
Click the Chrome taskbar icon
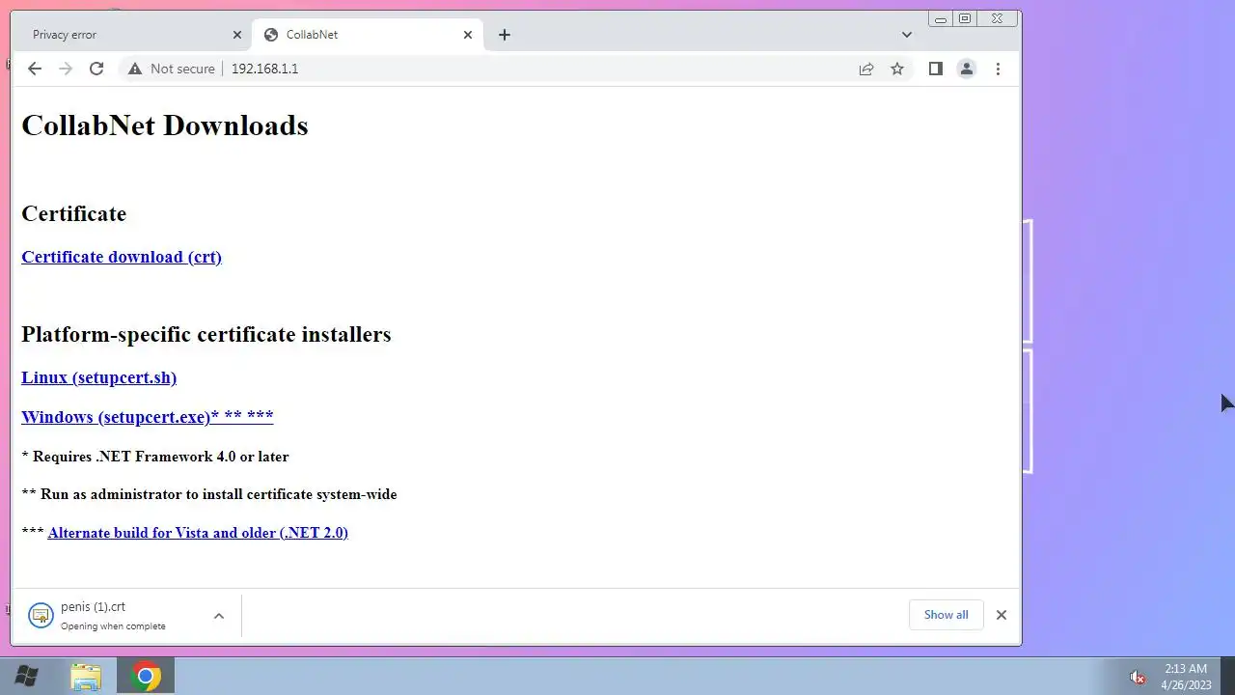pos(146,677)
